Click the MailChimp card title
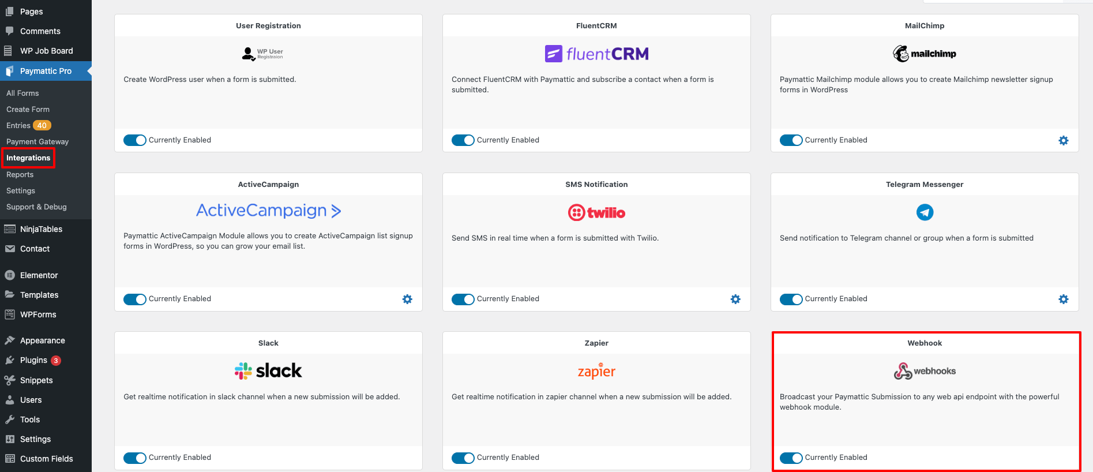This screenshot has height=472, width=1093. [925, 25]
